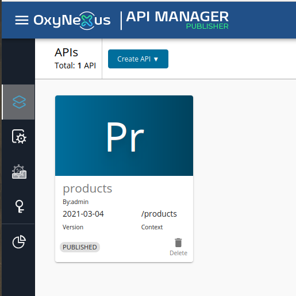This screenshot has height=296, width=296.
Task: Open the gear-and-toolbox sidebar icon
Action: 19,172
